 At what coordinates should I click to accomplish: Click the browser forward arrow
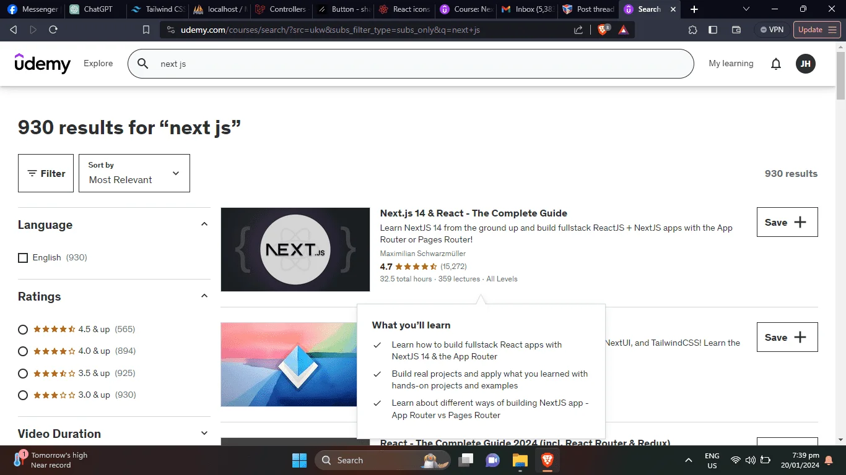pyautogui.click(x=33, y=30)
